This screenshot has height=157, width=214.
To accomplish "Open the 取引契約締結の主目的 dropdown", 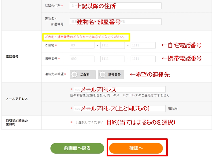I will click(111, 122).
